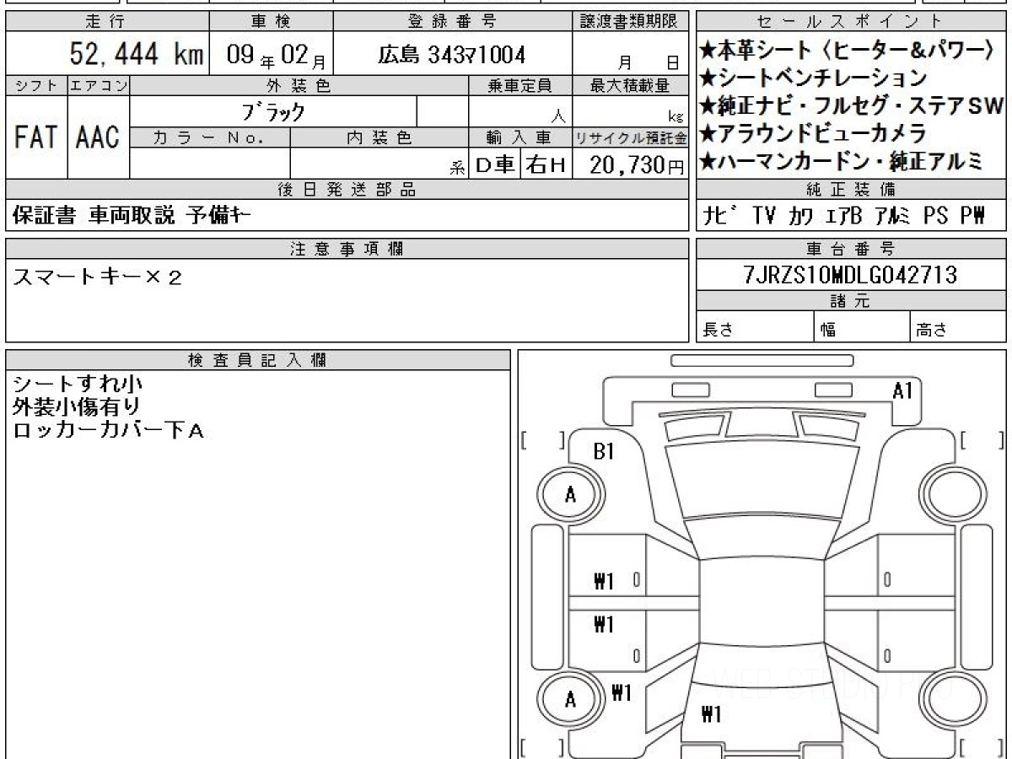Select the セールスポイント header

(x=851, y=21)
